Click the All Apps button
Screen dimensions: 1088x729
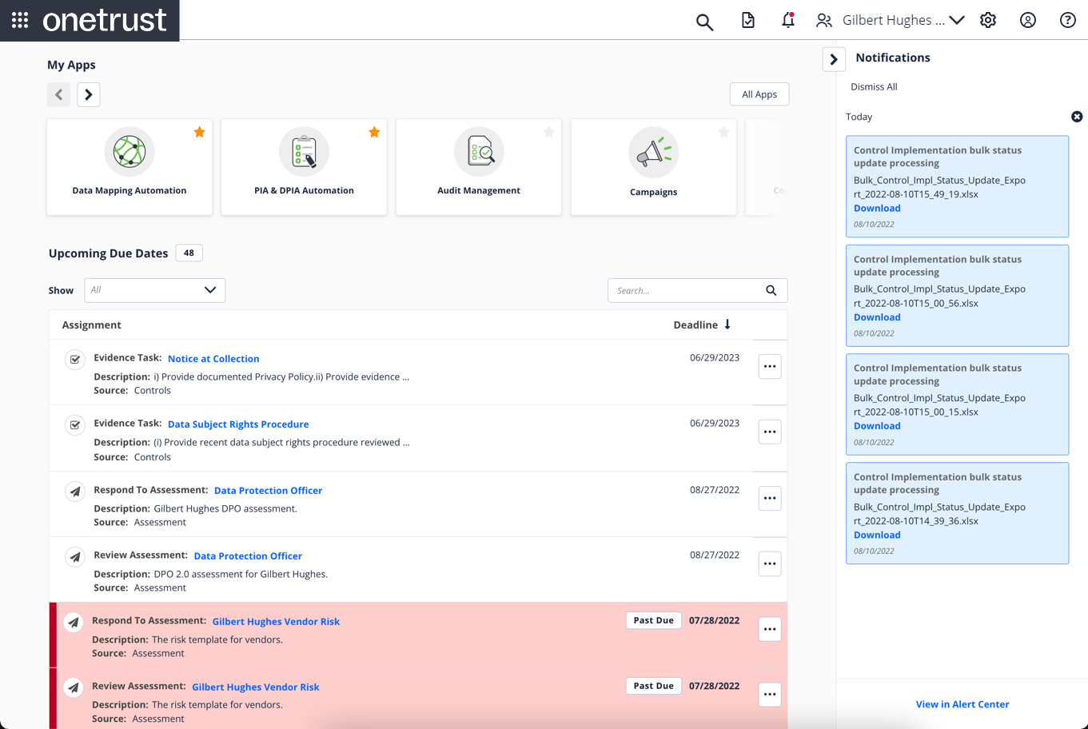point(759,94)
